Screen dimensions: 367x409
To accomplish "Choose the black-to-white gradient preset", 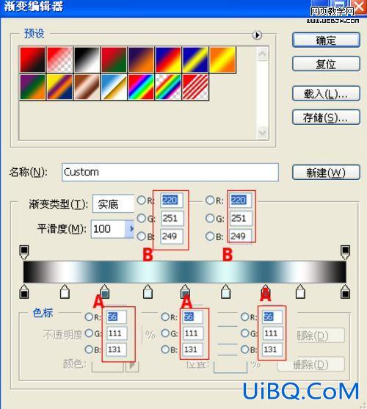I will pyautogui.click(x=87, y=59).
